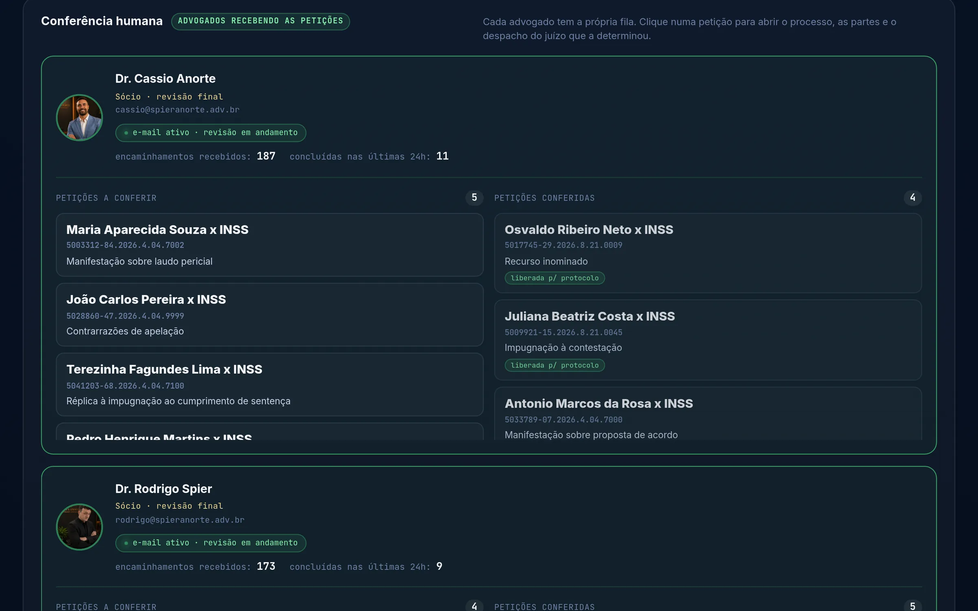Click 'Petições conferidas' header in Cassio's card
This screenshot has height=611, width=978.
(544, 198)
